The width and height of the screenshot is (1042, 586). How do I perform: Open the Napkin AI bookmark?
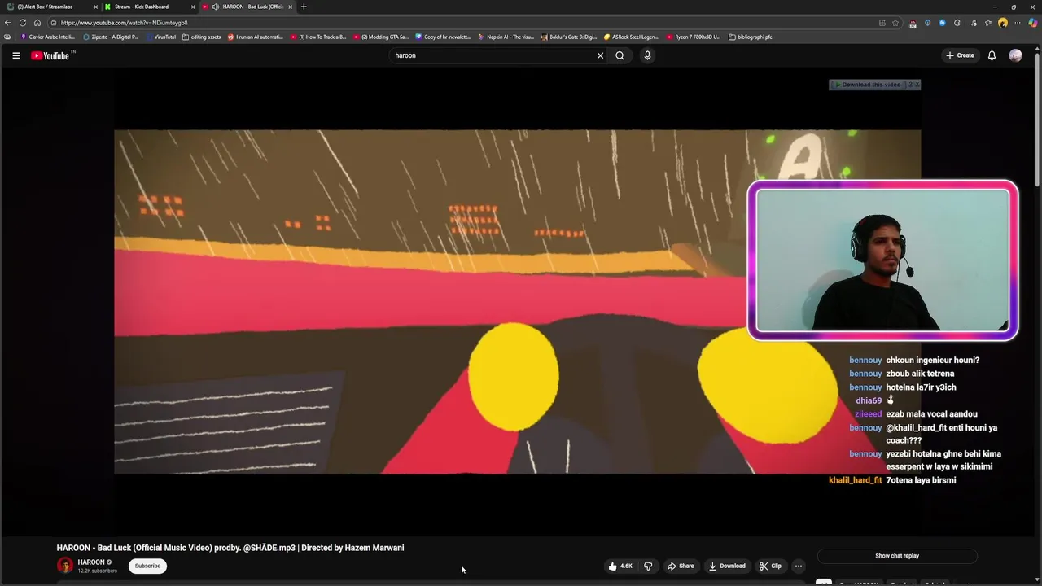pyautogui.click(x=506, y=37)
